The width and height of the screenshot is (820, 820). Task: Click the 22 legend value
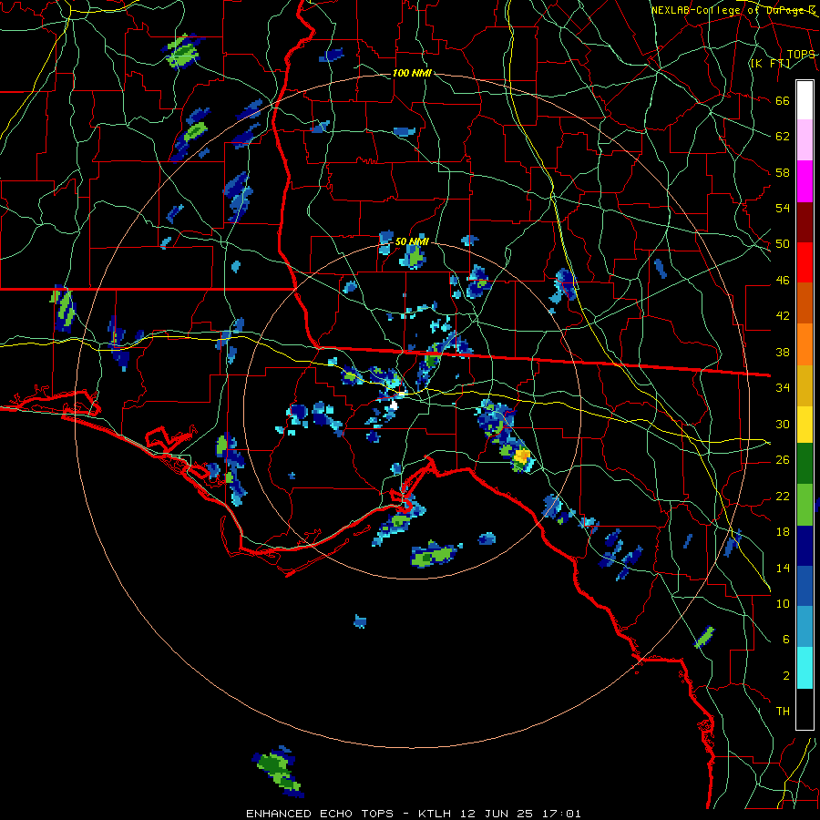click(x=783, y=496)
